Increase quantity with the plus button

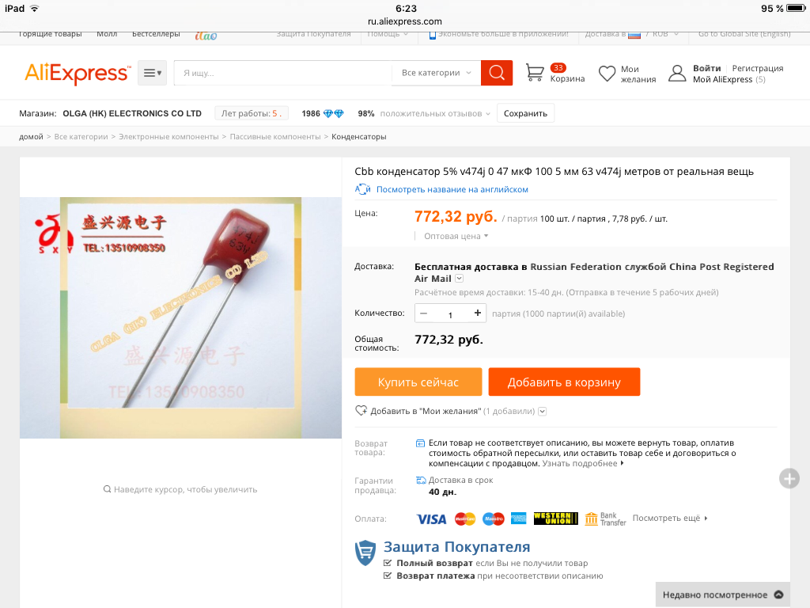click(477, 313)
